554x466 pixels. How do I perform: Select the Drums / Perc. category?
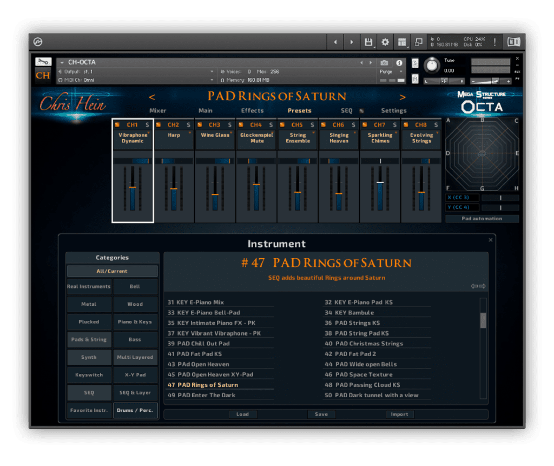(135, 410)
